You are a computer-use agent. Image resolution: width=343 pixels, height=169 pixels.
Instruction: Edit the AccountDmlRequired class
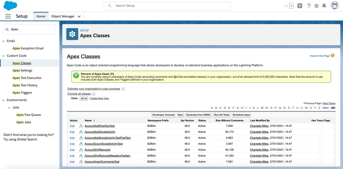click(x=72, y=150)
